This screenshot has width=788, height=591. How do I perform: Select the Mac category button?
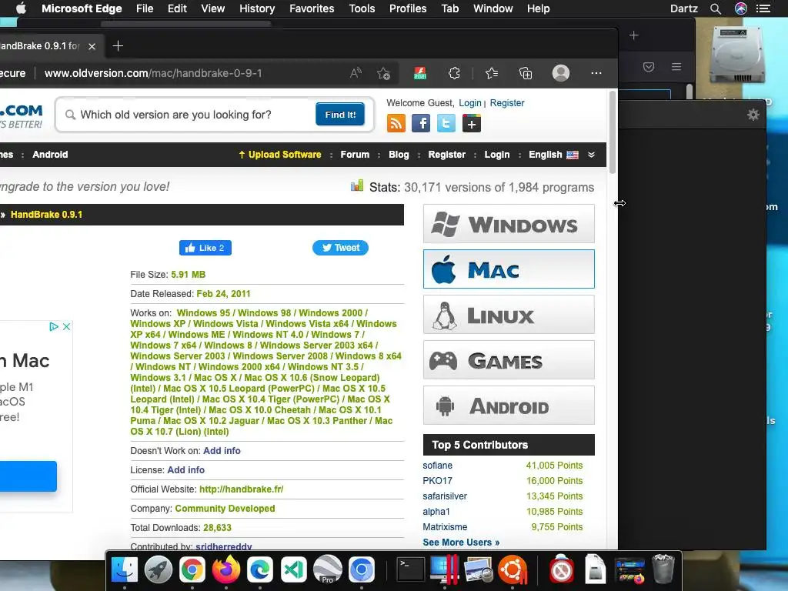pos(509,269)
